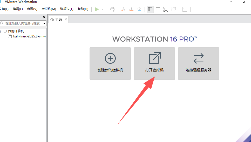Open the 文件(F) menu
The height and width of the screenshot is (142, 251).
4,9
